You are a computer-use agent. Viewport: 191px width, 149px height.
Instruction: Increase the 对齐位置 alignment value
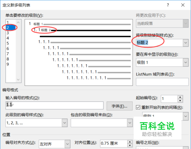click(x=130, y=142)
